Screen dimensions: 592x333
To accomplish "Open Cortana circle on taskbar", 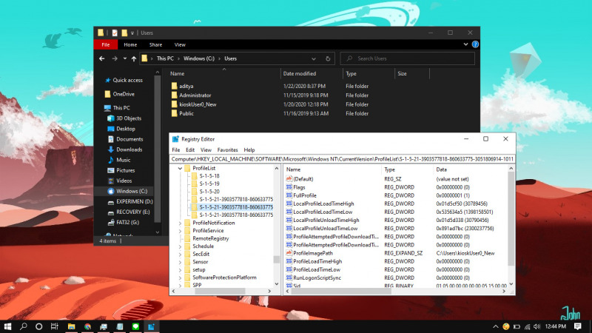I will click(39, 326).
